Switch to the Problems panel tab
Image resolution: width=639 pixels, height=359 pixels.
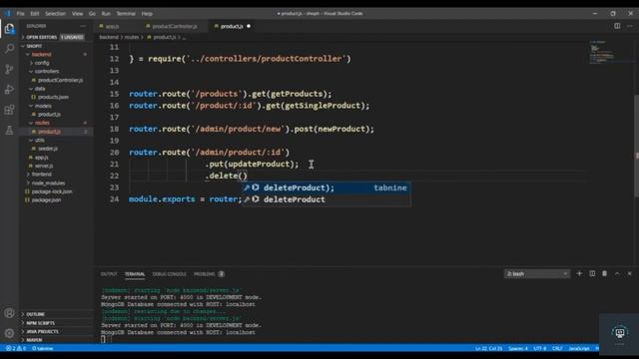[209, 274]
